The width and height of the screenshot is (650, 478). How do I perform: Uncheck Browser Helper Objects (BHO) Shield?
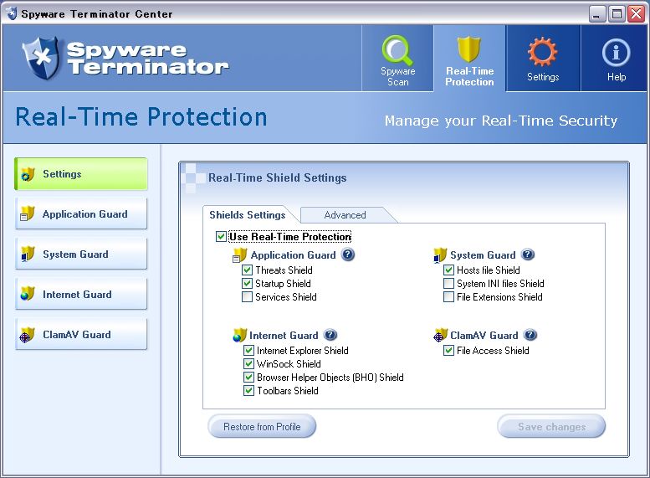pyautogui.click(x=248, y=377)
